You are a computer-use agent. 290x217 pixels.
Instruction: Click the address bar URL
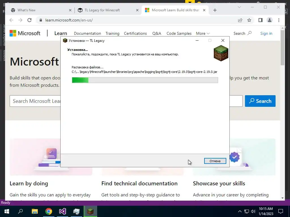69,20
